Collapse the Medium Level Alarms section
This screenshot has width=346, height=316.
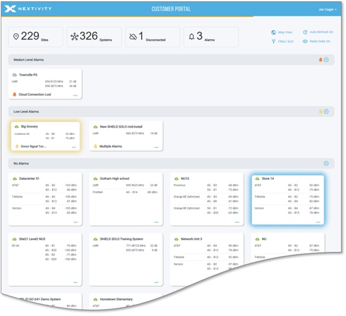(x=326, y=60)
